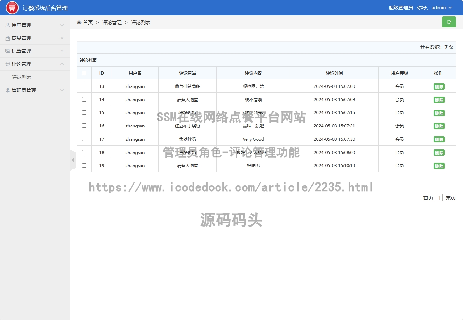
Task: Click the administrator management person icon
Action: [8, 90]
